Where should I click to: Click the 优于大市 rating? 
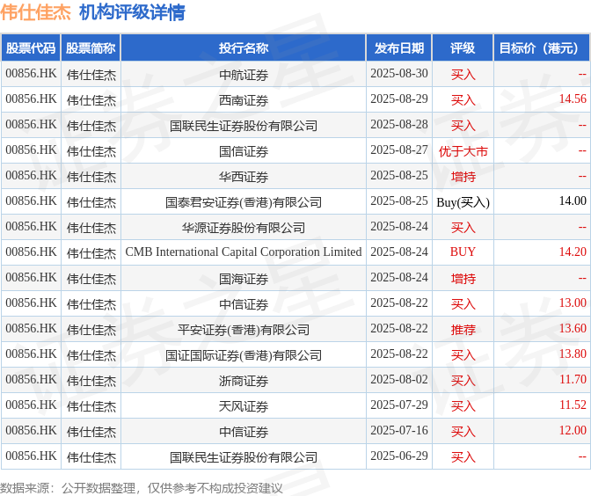(x=463, y=151)
